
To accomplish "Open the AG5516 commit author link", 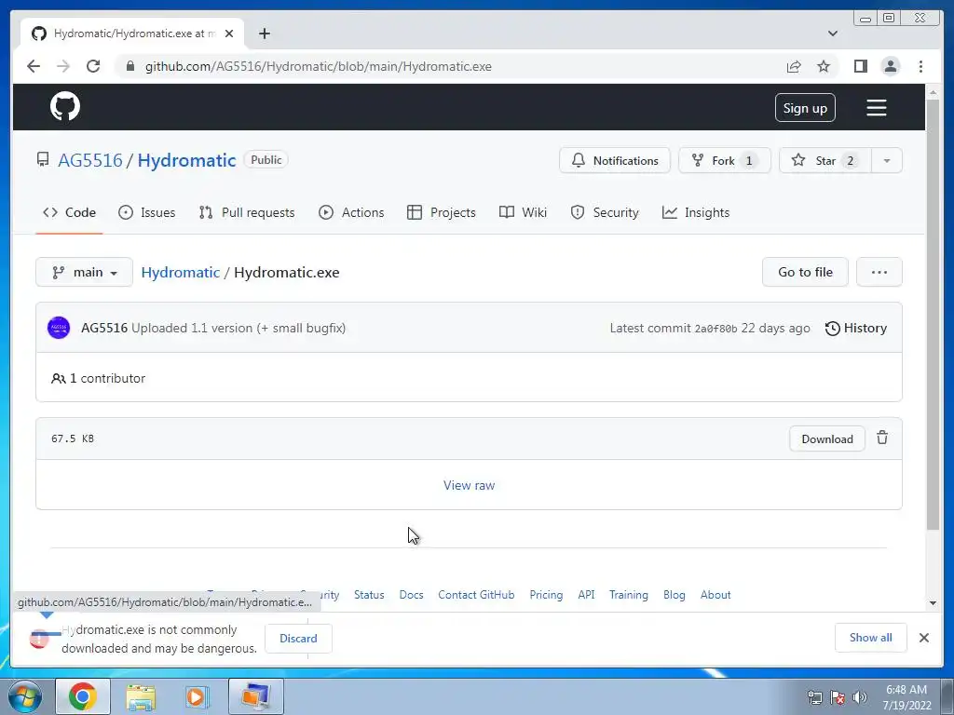I will tap(104, 328).
